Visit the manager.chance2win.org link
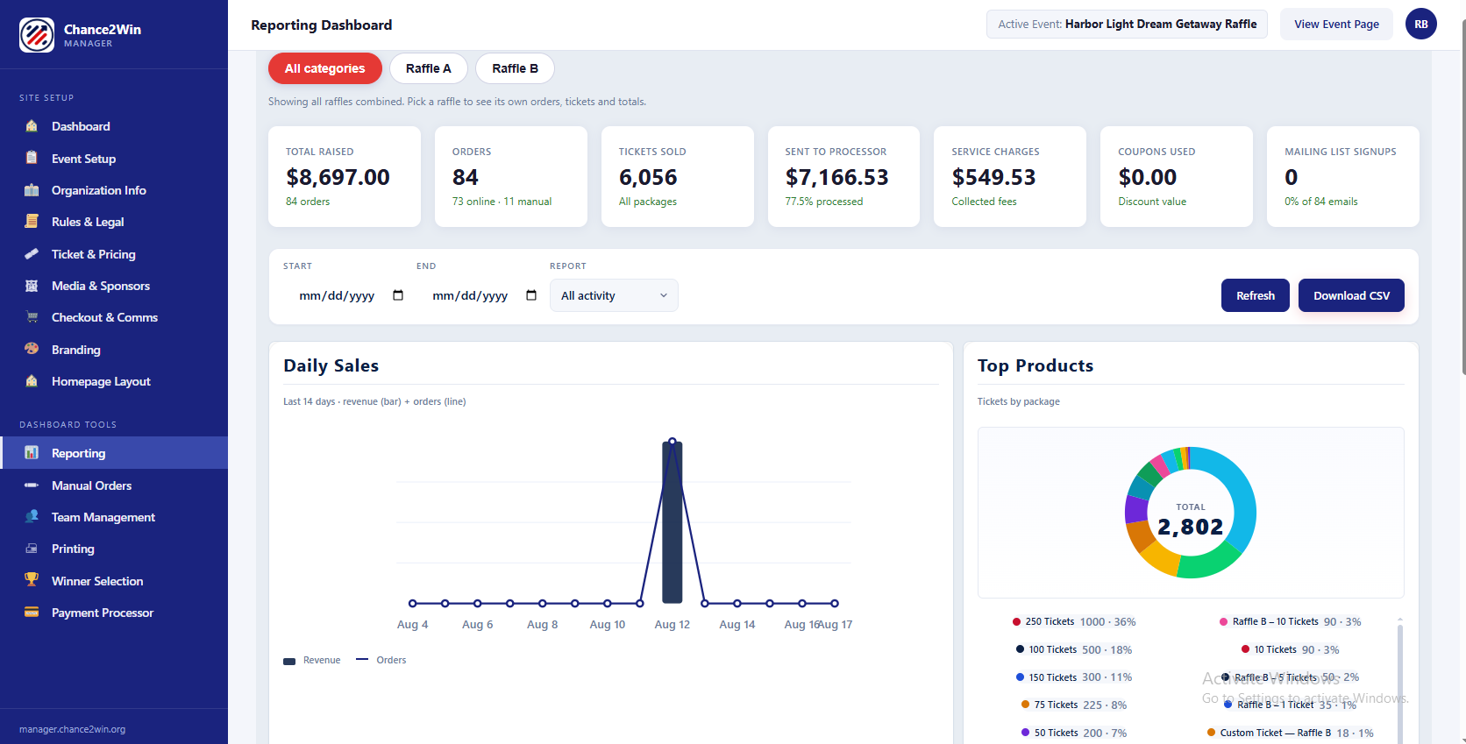This screenshot has width=1466, height=744. tap(73, 729)
